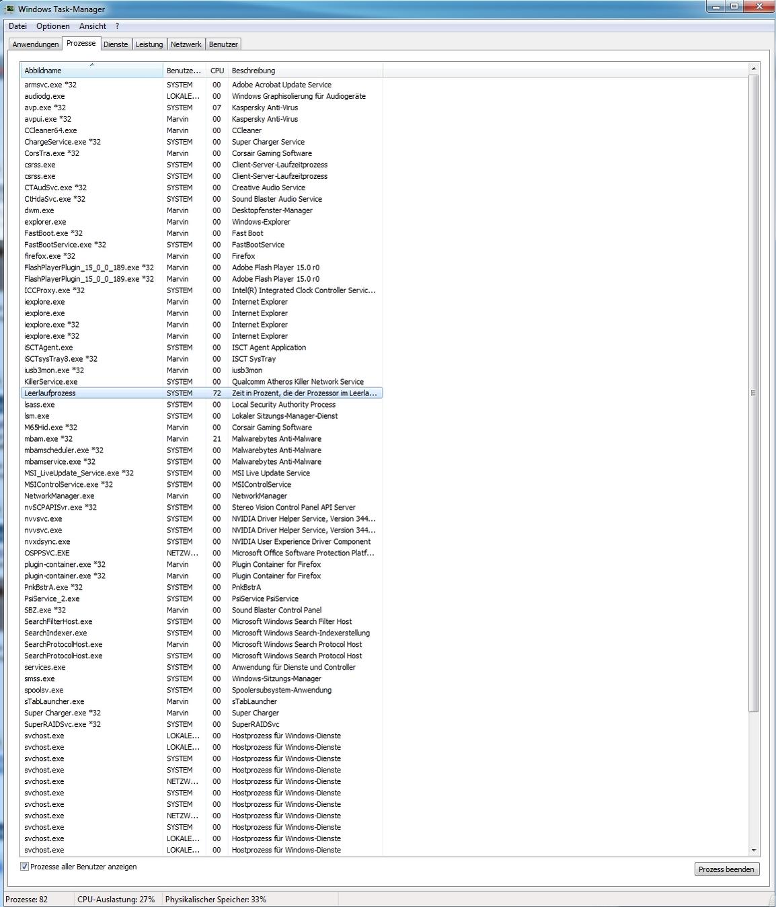Select the MSI_LiveUpdate_Service.exe *32 process

coord(202,473)
